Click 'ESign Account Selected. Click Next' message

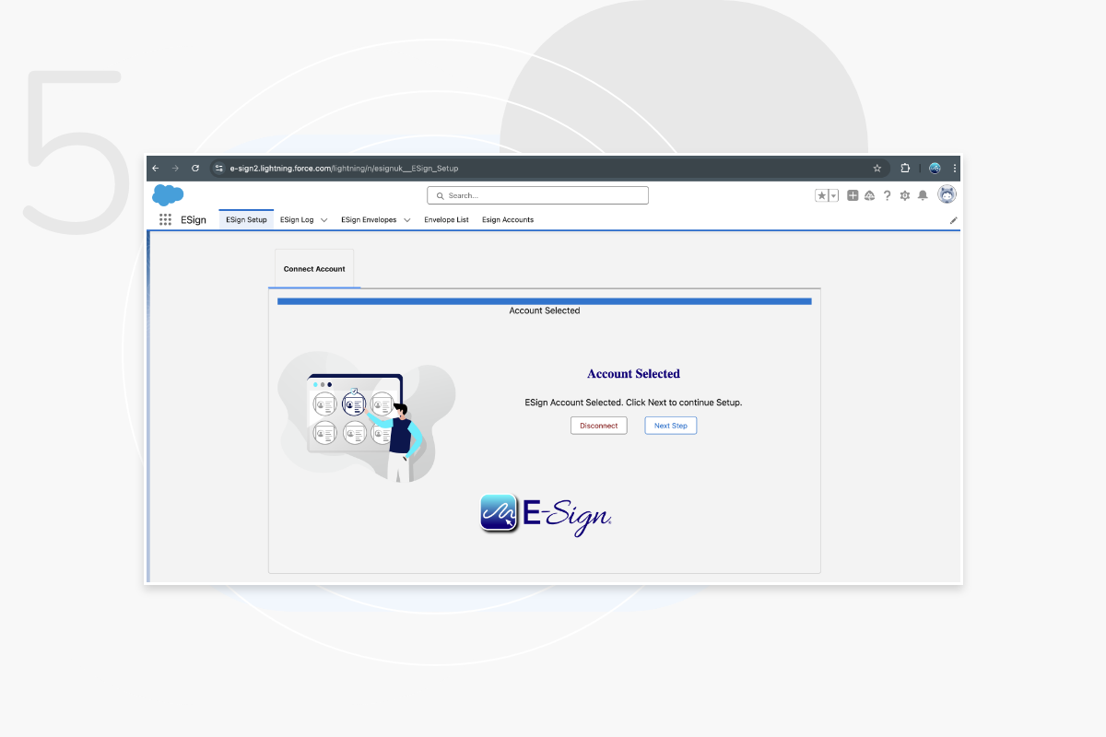pyautogui.click(x=633, y=403)
